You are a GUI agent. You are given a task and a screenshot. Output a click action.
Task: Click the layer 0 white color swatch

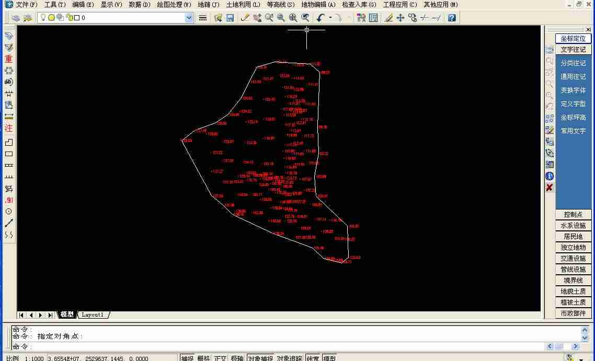click(x=77, y=18)
